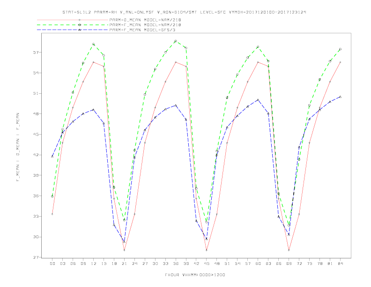Click y-axis tick value 39
371x287 pixels.
[x=36, y=175]
